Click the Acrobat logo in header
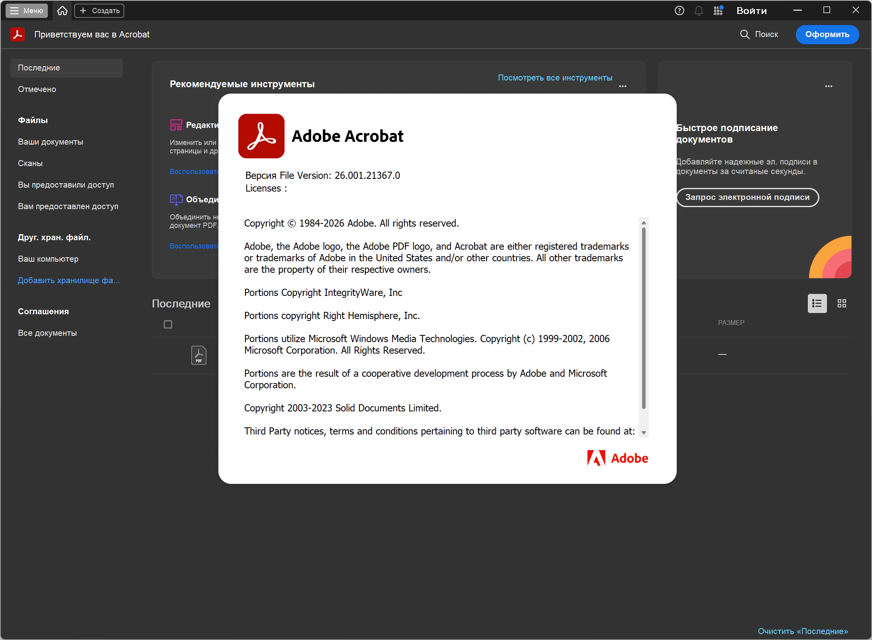Screen dimensions: 872x640 (x=18, y=34)
